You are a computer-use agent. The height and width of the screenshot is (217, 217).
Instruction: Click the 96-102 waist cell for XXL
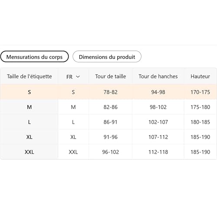coord(111,152)
